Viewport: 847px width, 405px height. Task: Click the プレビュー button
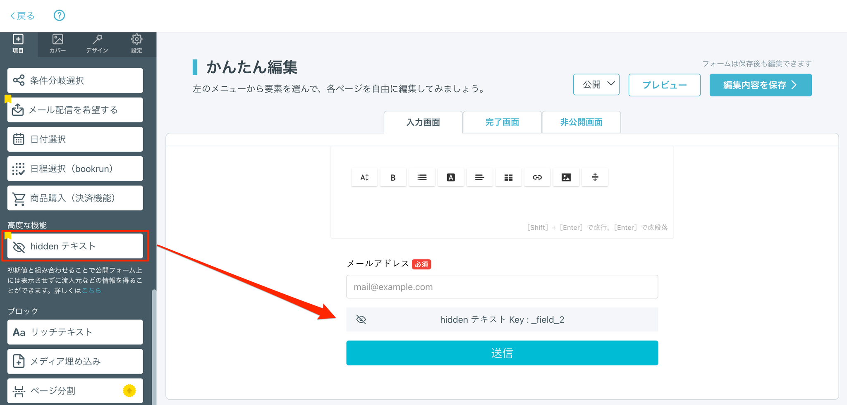[664, 85]
